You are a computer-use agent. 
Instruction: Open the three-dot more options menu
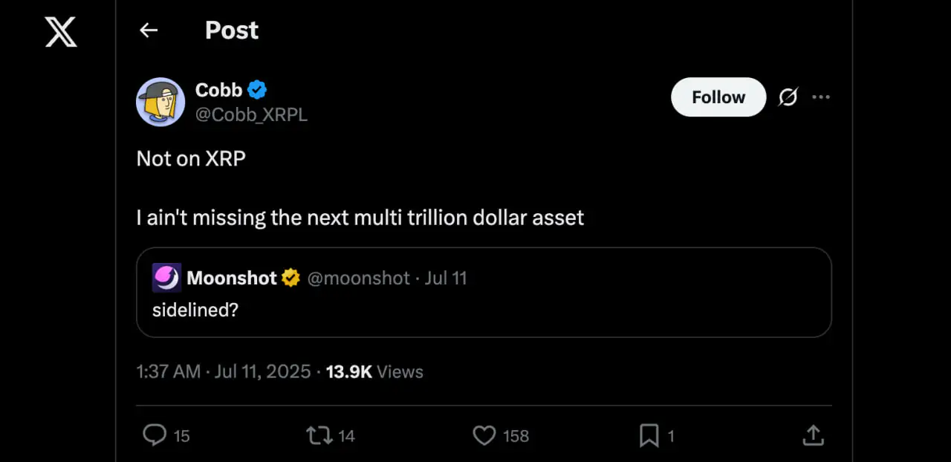[821, 97]
